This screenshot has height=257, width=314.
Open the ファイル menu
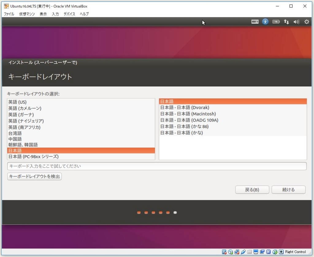[x=9, y=14]
